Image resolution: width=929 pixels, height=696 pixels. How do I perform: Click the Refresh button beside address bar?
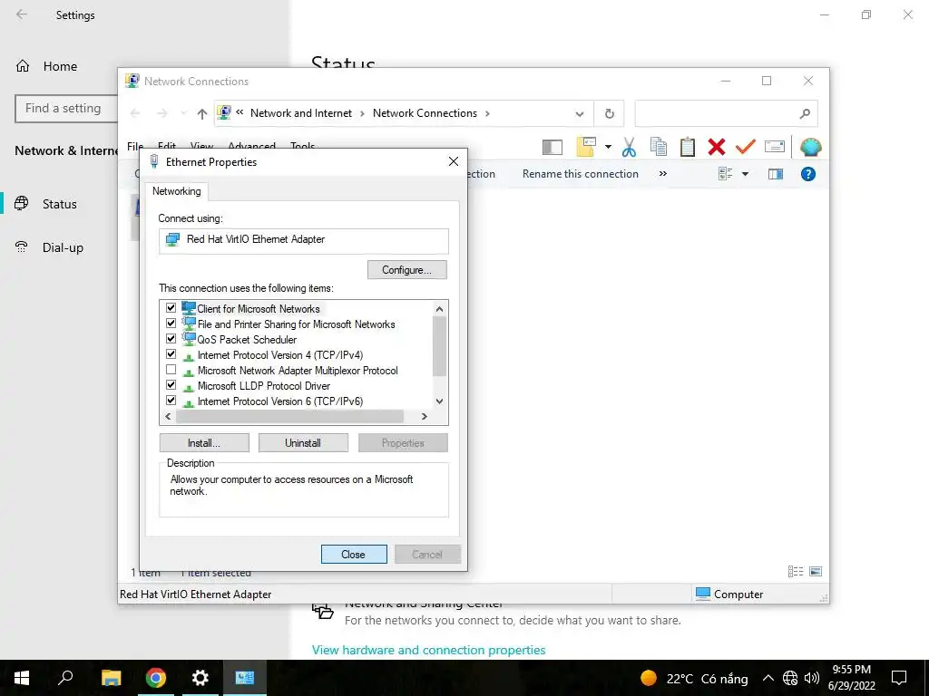pyautogui.click(x=609, y=113)
